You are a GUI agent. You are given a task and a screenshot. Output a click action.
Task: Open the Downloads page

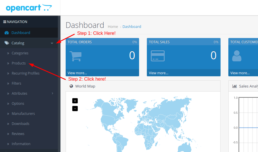[x=20, y=124]
